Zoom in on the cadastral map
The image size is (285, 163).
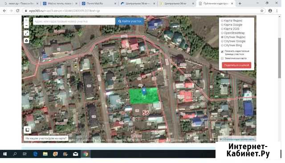point(26,20)
